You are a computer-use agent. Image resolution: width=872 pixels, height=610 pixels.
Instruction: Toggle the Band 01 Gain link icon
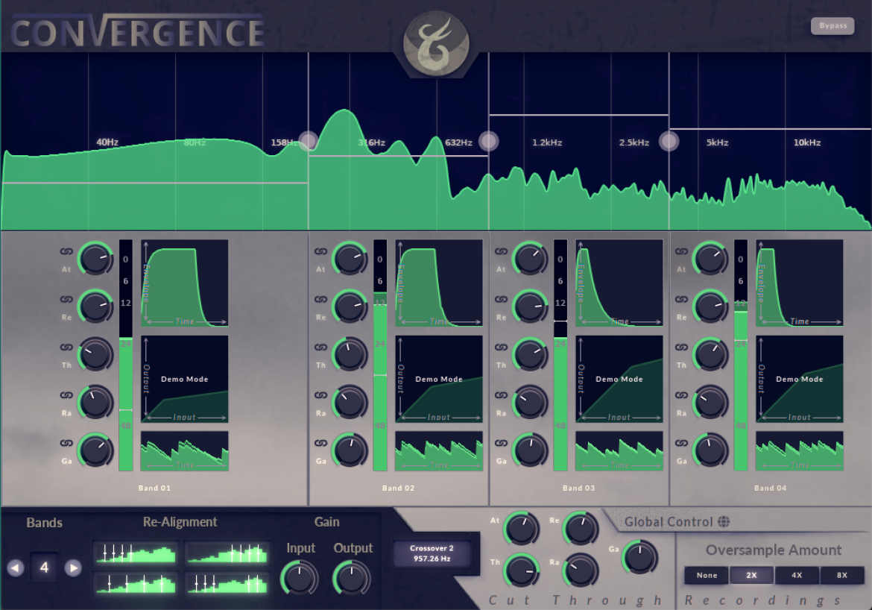tap(66, 443)
